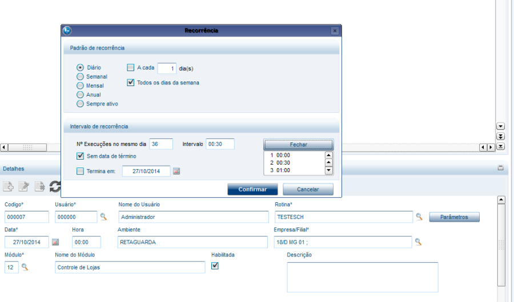
Task: Click the Intervalo time field
Action: pos(220,144)
